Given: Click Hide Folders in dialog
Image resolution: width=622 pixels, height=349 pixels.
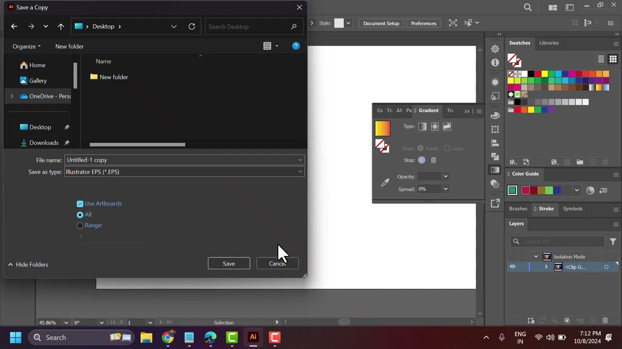Looking at the screenshot, I should [28, 265].
